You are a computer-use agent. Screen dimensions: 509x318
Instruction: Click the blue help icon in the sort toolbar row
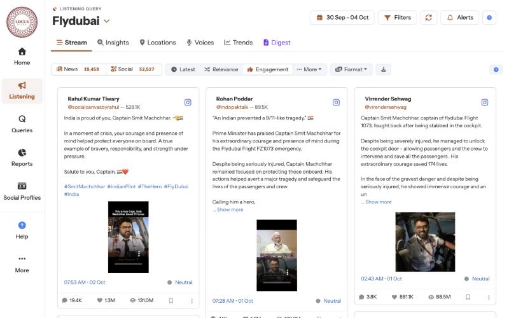pos(496,69)
